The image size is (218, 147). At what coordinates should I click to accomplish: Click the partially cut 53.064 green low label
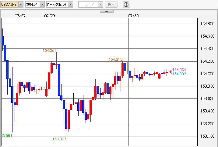click(x=7, y=136)
